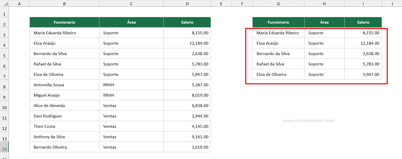Select Rafael da Silva in the red-bordered table
This screenshot has height=159, width=402.
point(278,64)
